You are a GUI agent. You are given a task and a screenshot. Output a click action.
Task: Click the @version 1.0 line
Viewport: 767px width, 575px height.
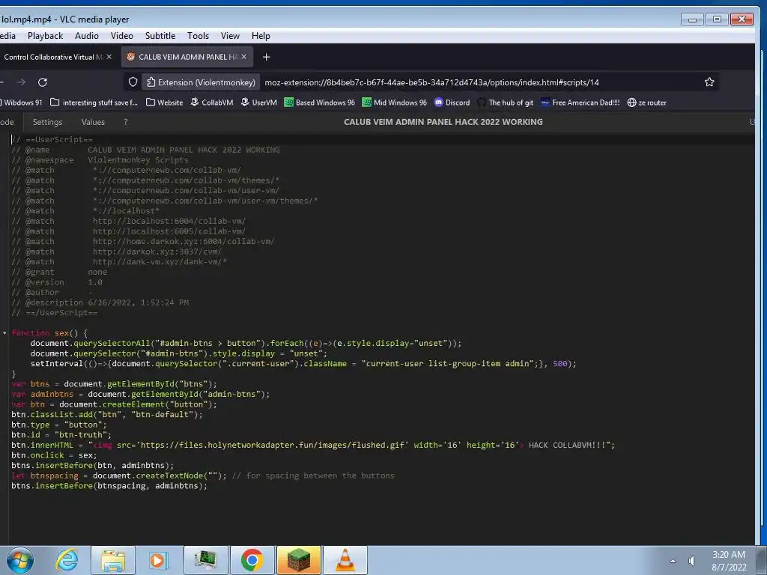point(57,282)
